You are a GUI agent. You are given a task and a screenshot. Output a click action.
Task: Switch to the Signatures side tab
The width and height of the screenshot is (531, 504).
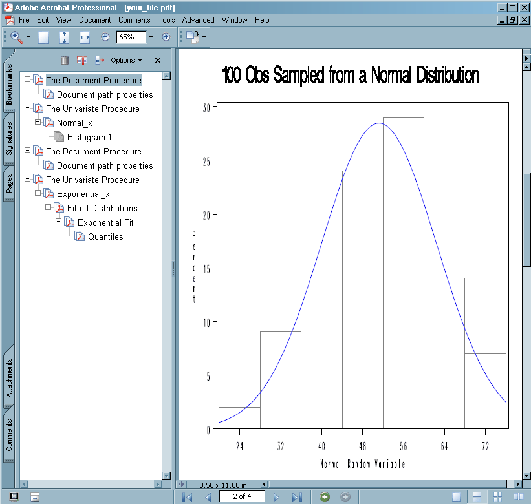tap(9, 139)
